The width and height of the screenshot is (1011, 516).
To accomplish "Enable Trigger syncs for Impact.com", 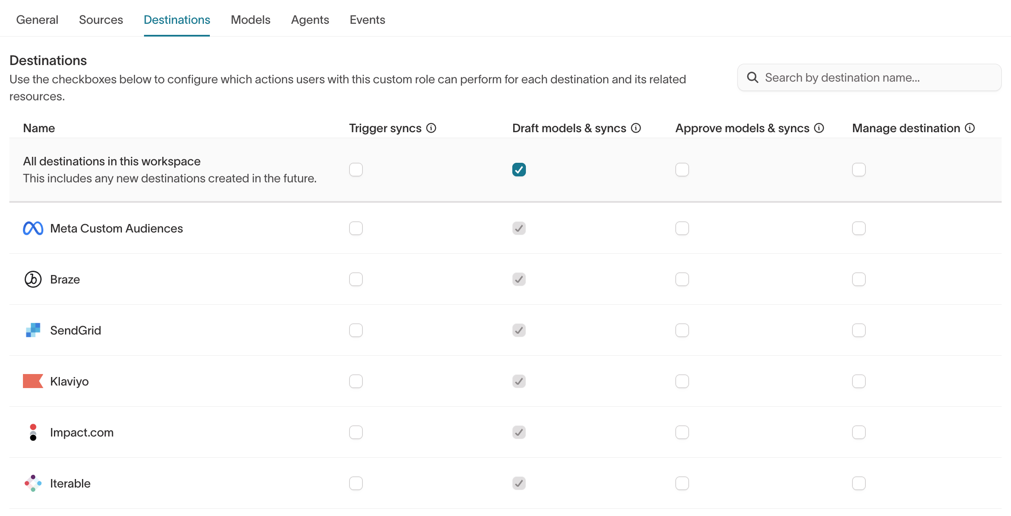I will (x=356, y=432).
